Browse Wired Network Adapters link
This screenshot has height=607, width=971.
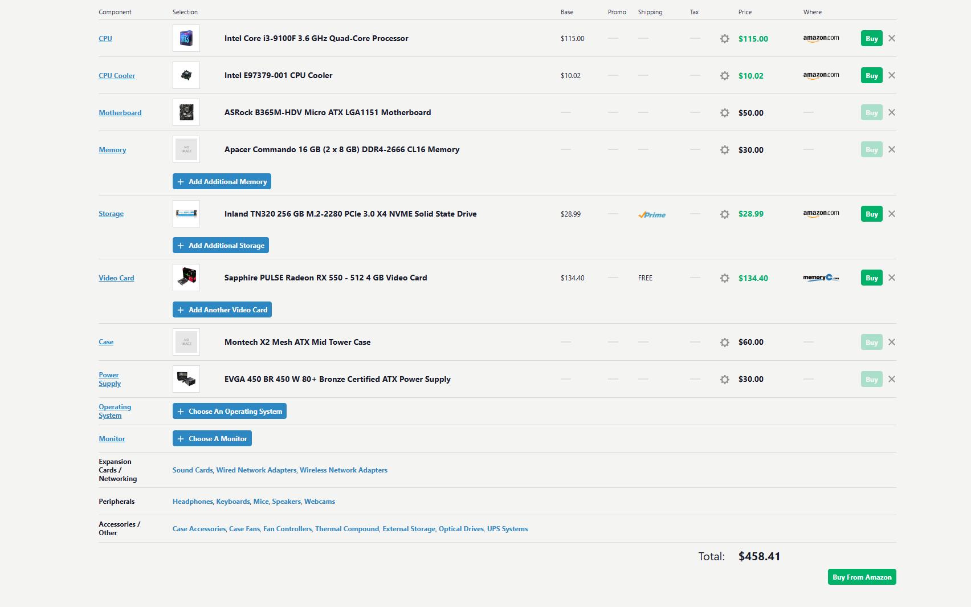(x=256, y=470)
